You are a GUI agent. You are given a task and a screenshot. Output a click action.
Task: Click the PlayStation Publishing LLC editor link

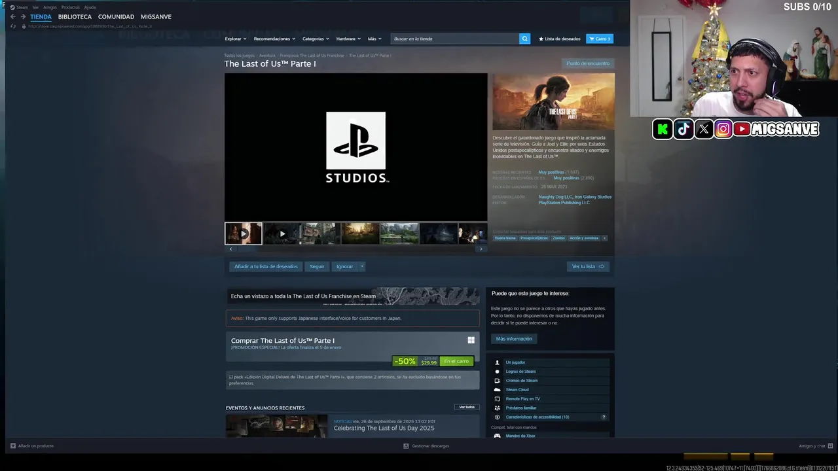[564, 203]
